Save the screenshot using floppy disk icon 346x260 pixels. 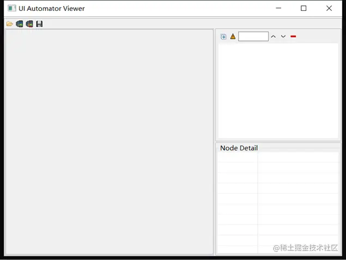(x=39, y=23)
